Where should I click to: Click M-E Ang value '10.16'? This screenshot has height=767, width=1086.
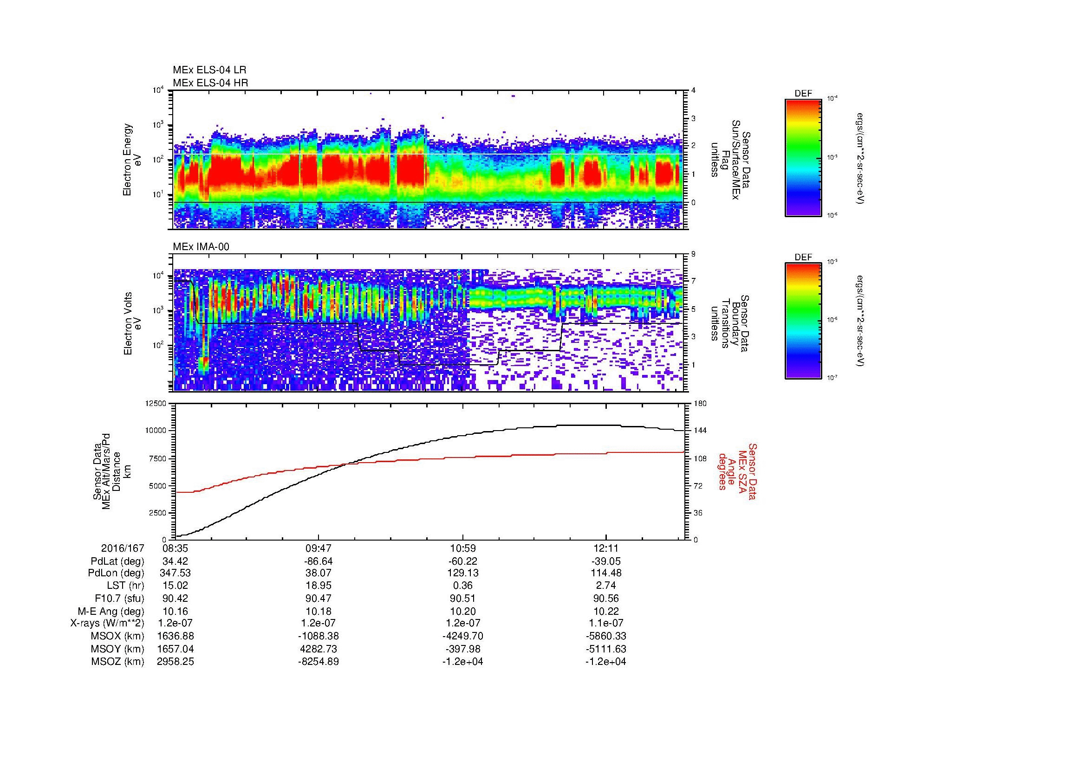click(176, 611)
